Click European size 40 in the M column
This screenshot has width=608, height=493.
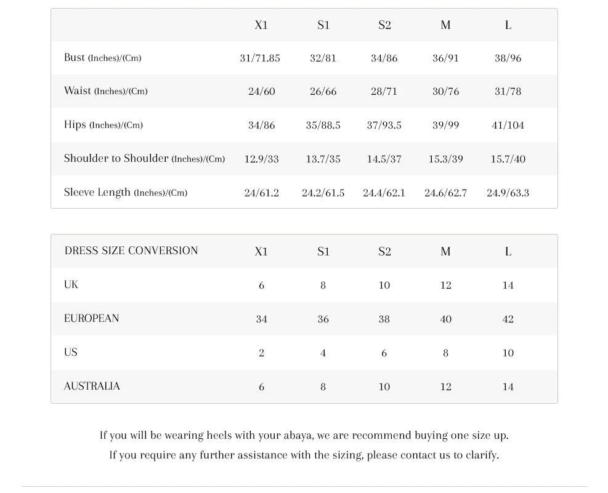point(445,319)
